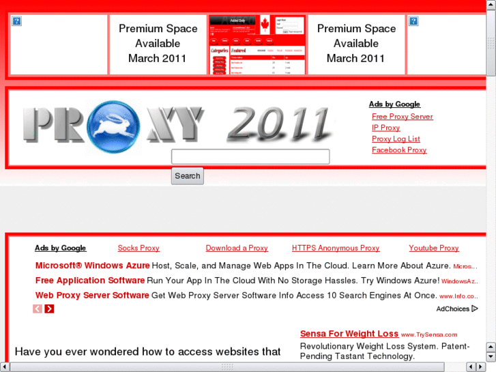Click the previous ads arrow icon
The width and height of the screenshot is (496, 372).
[x=38, y=309]
